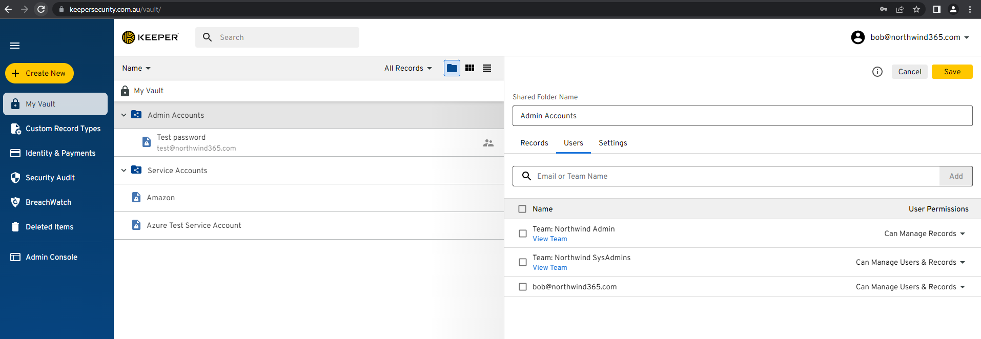
Task: Toggle the select-all Name checkbox
Action: [522, 209]
